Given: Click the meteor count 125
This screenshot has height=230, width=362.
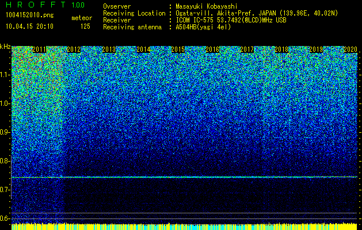Looking at the screenshot, I should pyautogui.click(x=85, y=26).
